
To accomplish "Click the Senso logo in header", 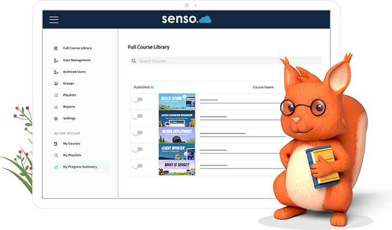I will 186,20.
